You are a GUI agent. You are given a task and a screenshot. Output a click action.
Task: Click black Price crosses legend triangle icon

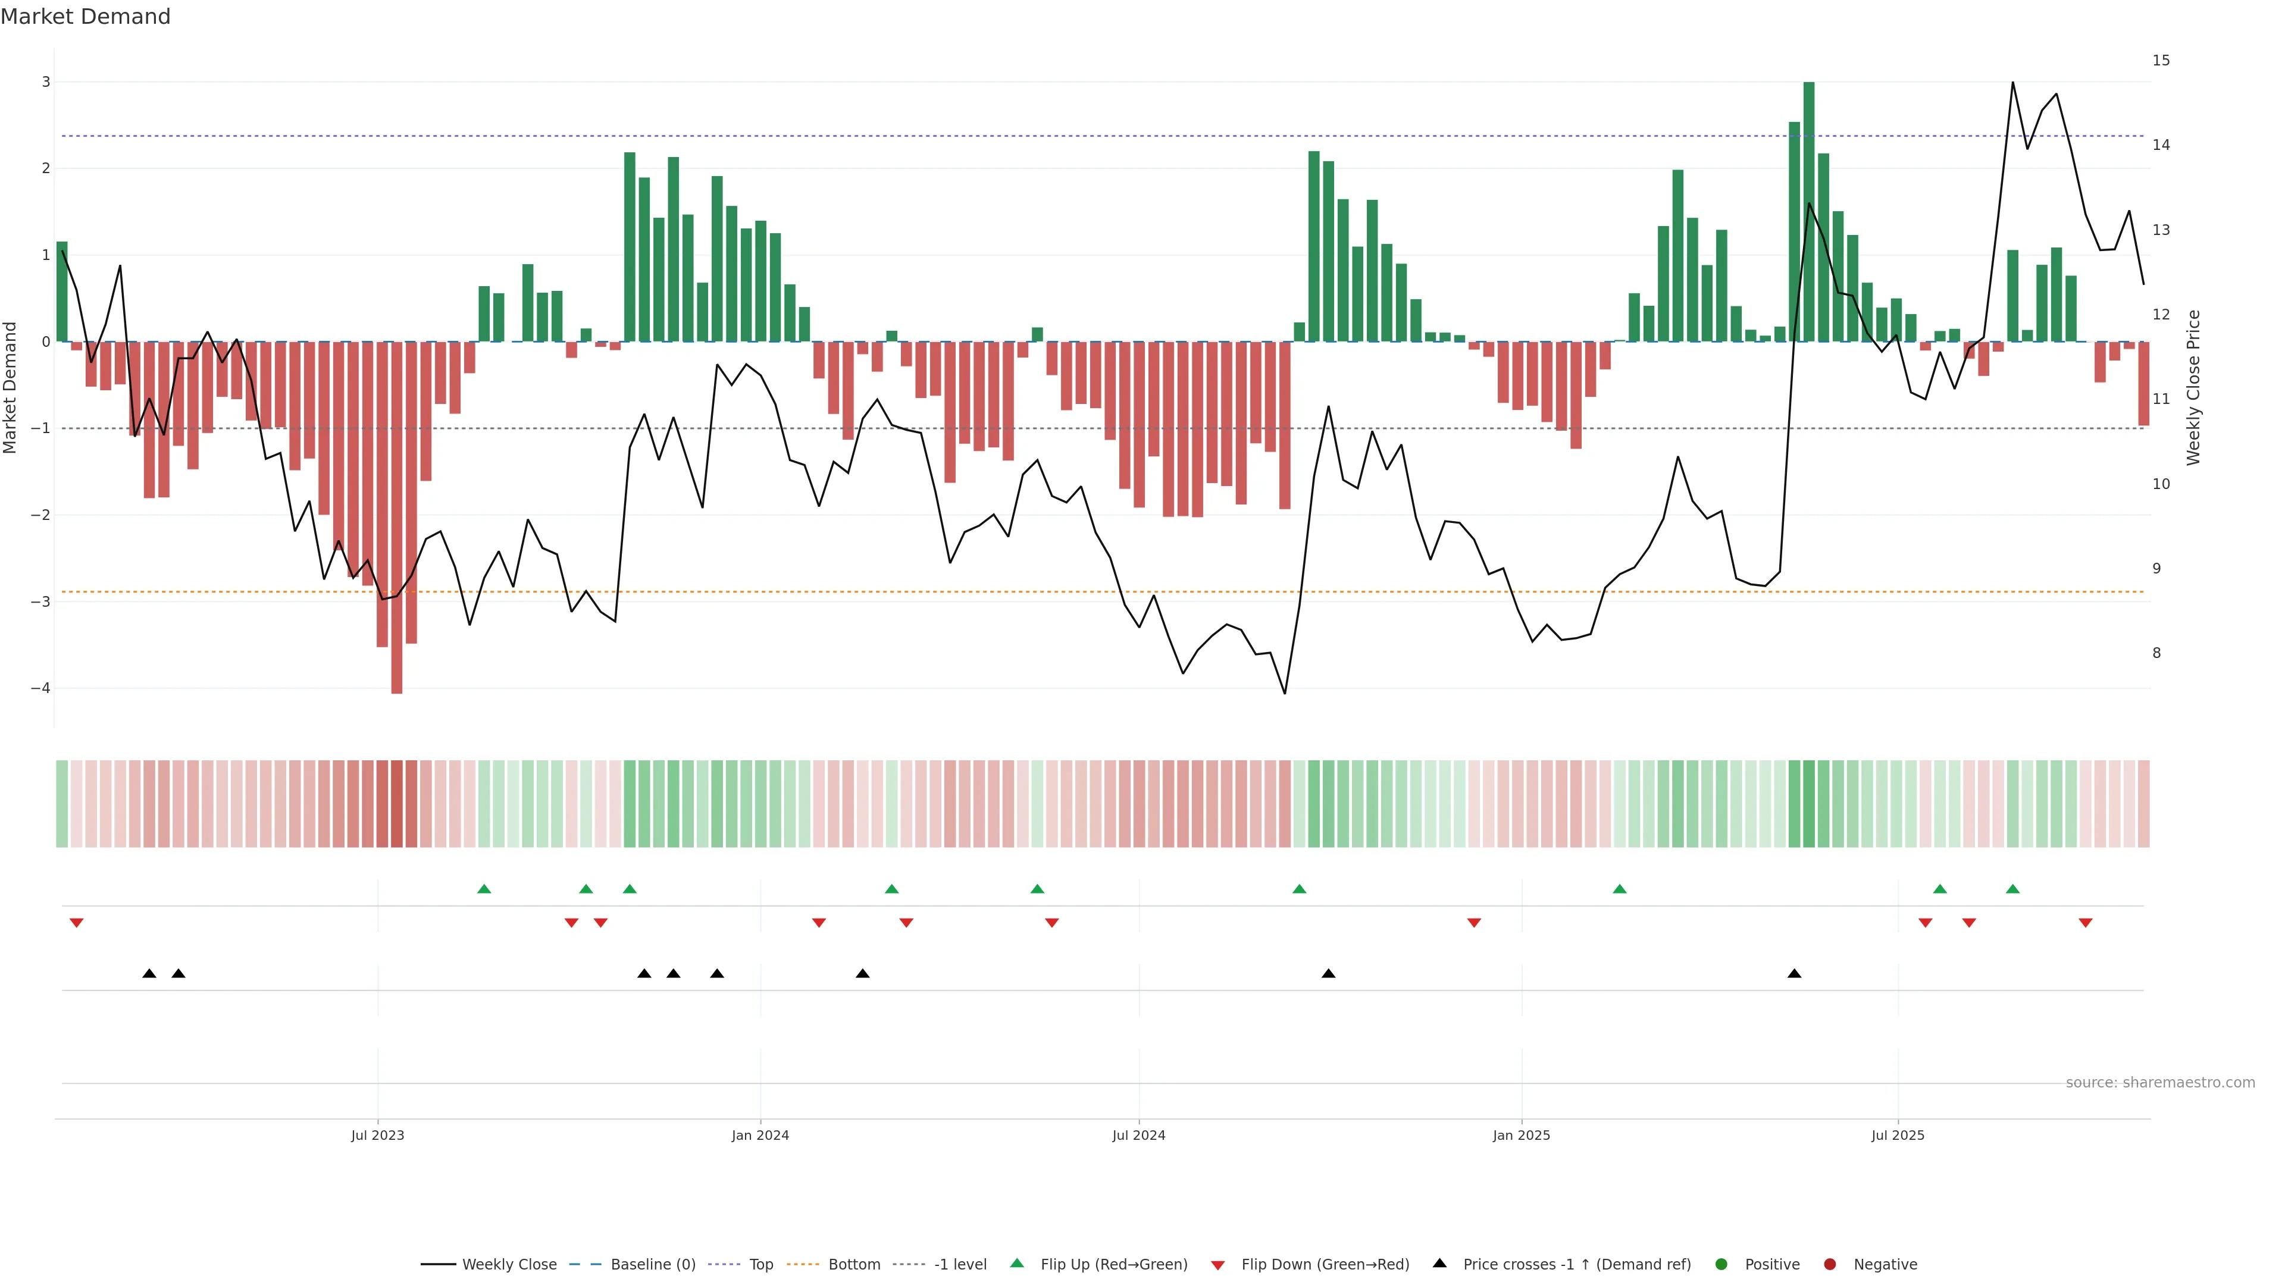[1439, 1263]
